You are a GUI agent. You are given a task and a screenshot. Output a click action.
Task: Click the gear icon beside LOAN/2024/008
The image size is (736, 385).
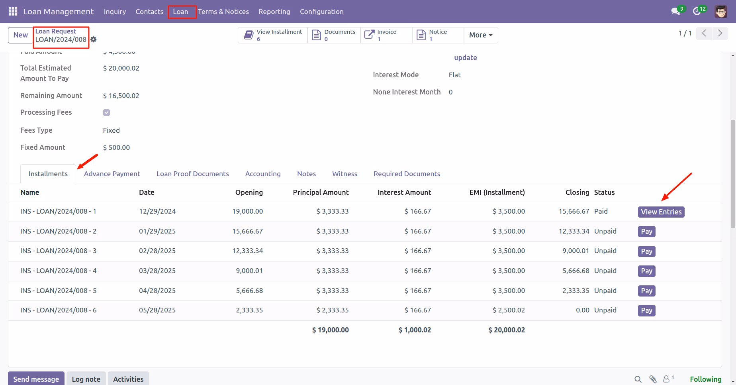point(93,39)
